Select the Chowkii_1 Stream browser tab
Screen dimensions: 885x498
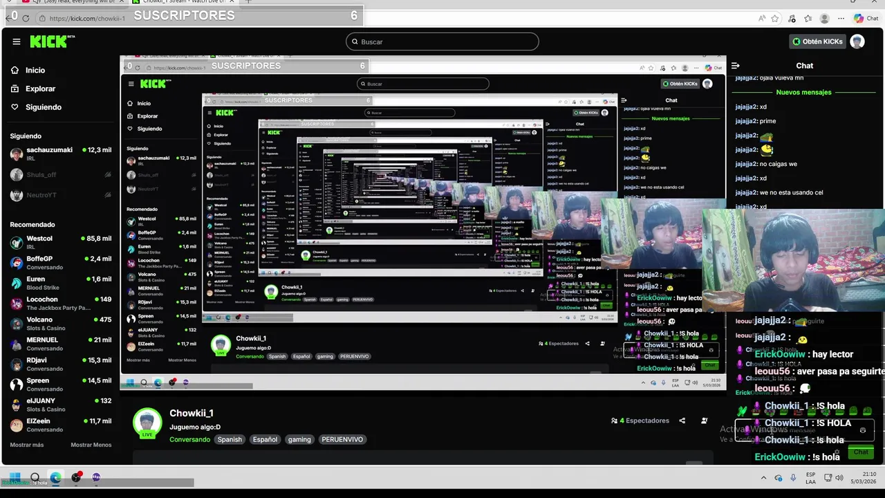[x=183, y=3]
